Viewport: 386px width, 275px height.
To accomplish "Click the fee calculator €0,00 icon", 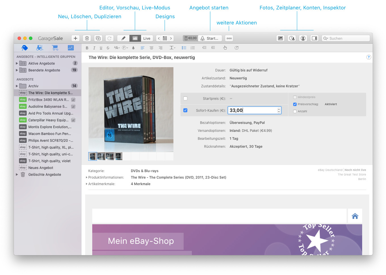I will 190,38.
